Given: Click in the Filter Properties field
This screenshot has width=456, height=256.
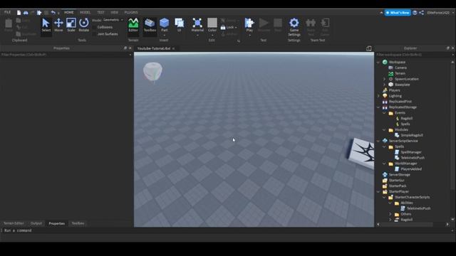Looking at the screenshot, I should [x=64, y=55].
